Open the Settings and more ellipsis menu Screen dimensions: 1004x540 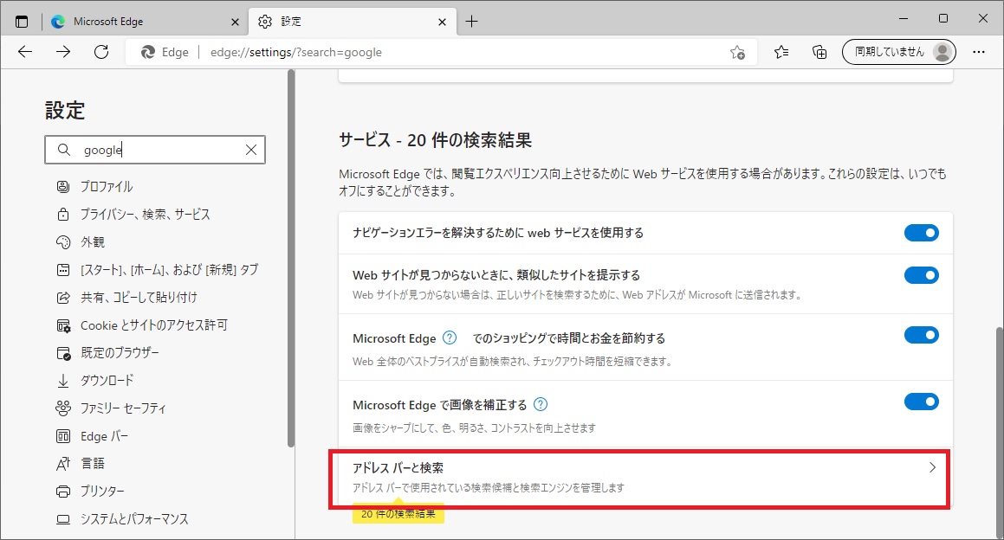coord(978,52)
